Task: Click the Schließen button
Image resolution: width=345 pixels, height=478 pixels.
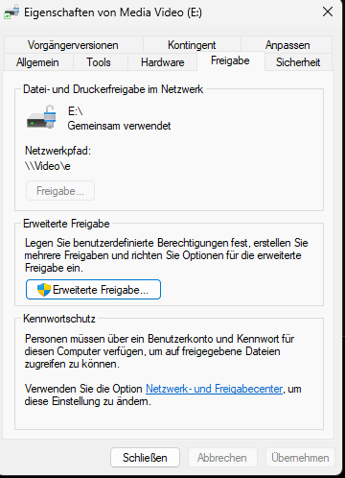Action: [145, 458]
